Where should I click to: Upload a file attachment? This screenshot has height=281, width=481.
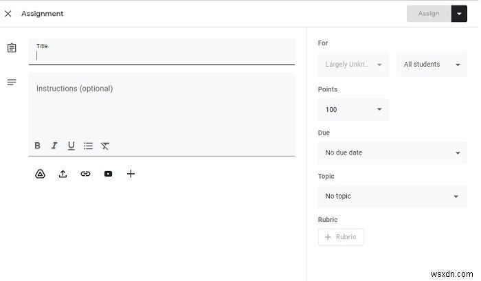63,174
